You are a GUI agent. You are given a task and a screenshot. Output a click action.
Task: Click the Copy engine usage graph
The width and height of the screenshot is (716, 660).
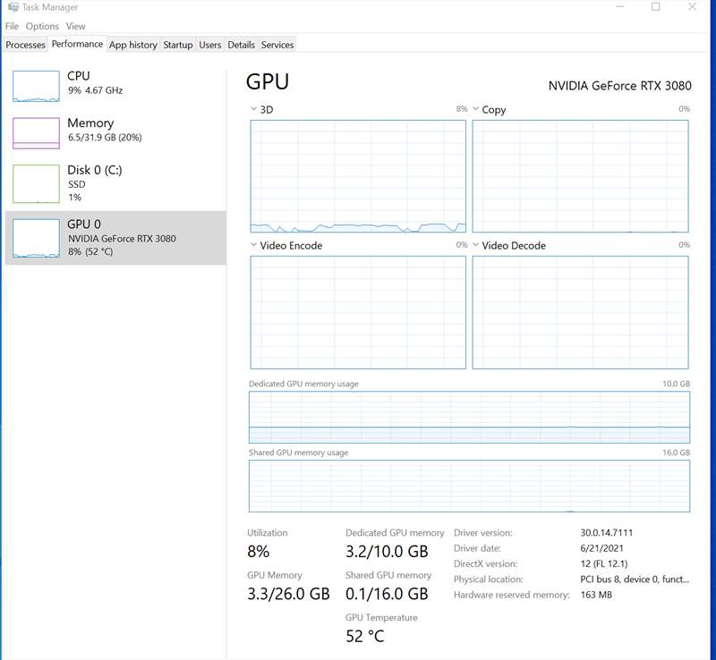click(x=580, y=176)
